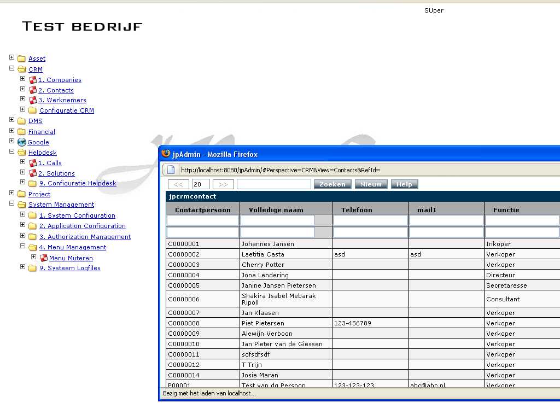Click the Zoeken button
The height and width of the screenshot is (420, 560).
click(332, 184)
